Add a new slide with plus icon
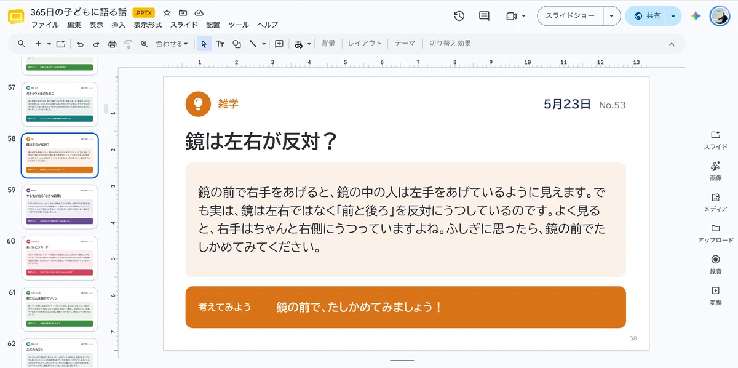738x368 pixels. 38,44
